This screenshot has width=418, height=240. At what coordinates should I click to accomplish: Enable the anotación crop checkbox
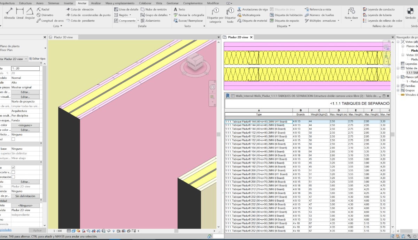tap(13, 177)
